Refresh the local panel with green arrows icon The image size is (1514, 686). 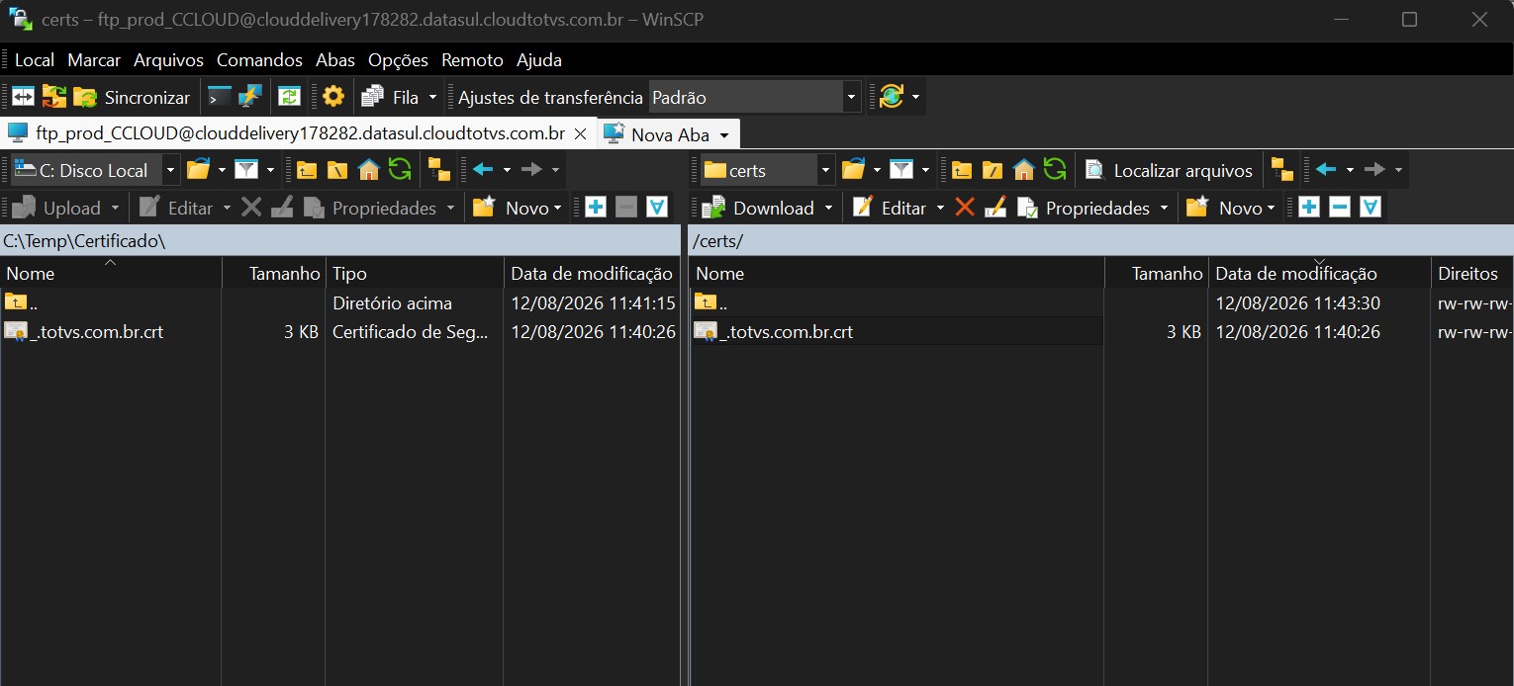pos(400,170)
